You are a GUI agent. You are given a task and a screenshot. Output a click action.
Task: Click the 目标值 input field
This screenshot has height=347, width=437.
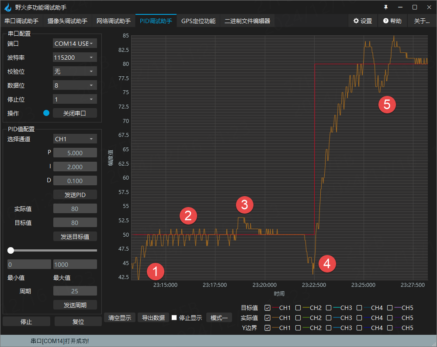coord(75,223)
